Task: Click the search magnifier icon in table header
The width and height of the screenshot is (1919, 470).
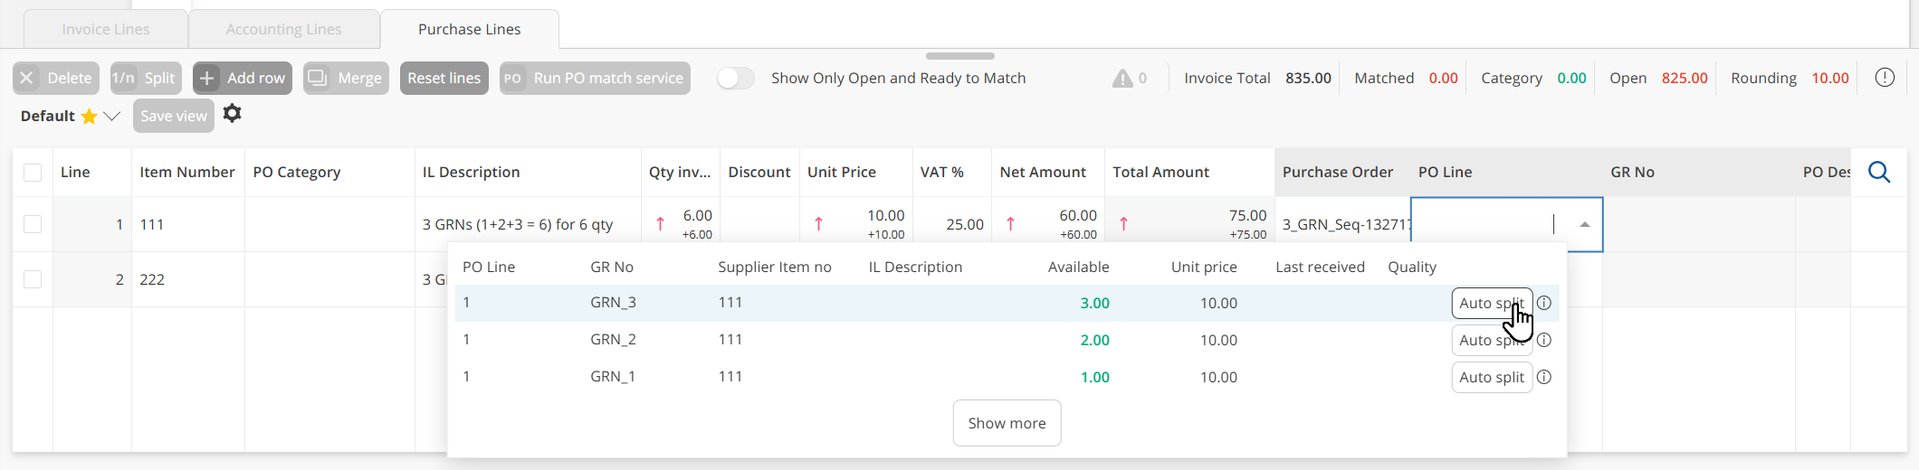Action: click(x=1879, y=172)
